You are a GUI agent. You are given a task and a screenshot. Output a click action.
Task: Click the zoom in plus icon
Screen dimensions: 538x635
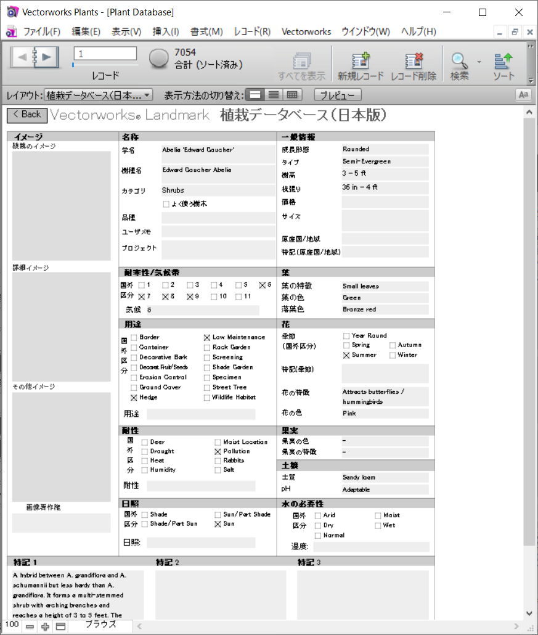coord(45,626)
